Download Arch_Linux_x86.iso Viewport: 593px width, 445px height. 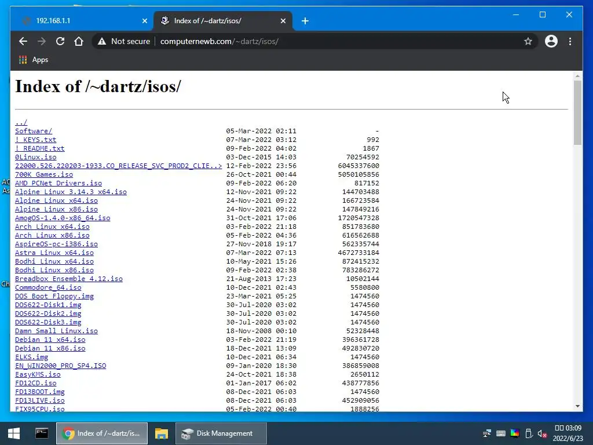tap(52, 235)
